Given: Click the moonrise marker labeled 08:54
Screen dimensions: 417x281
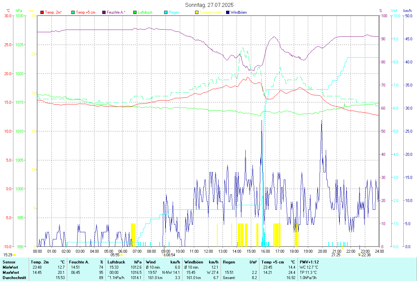Looking at the screenshot, I should (165, 255).
